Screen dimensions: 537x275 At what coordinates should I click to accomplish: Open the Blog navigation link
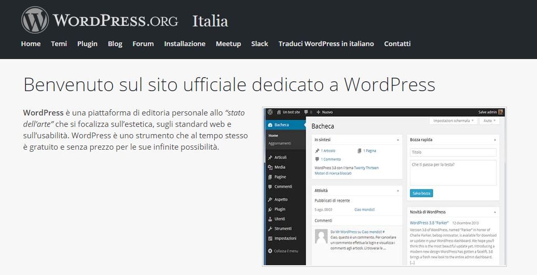click(115, 44)
